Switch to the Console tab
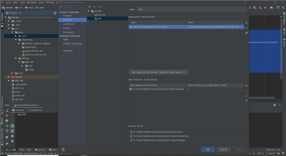This screenshot has height=156, width=286. click(x=18, y=110)
